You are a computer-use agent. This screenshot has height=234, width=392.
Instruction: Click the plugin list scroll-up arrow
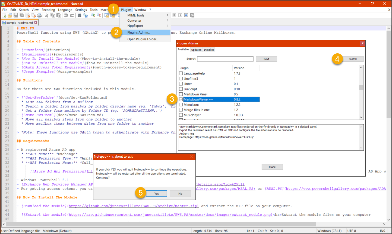(361, 67)
